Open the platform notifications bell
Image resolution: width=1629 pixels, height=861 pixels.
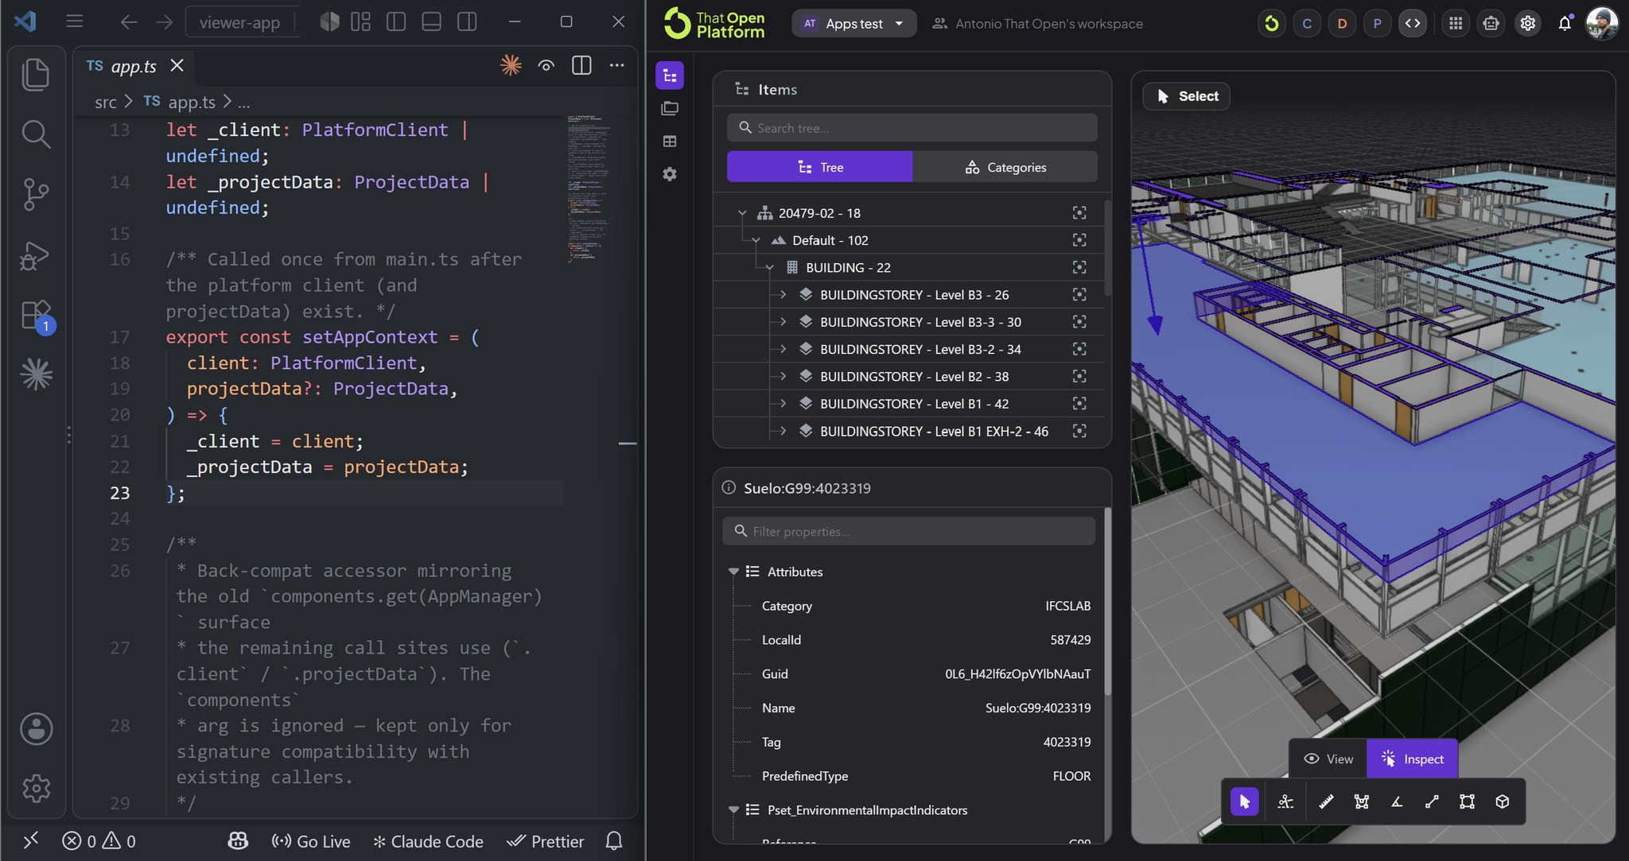(1565, 23)
